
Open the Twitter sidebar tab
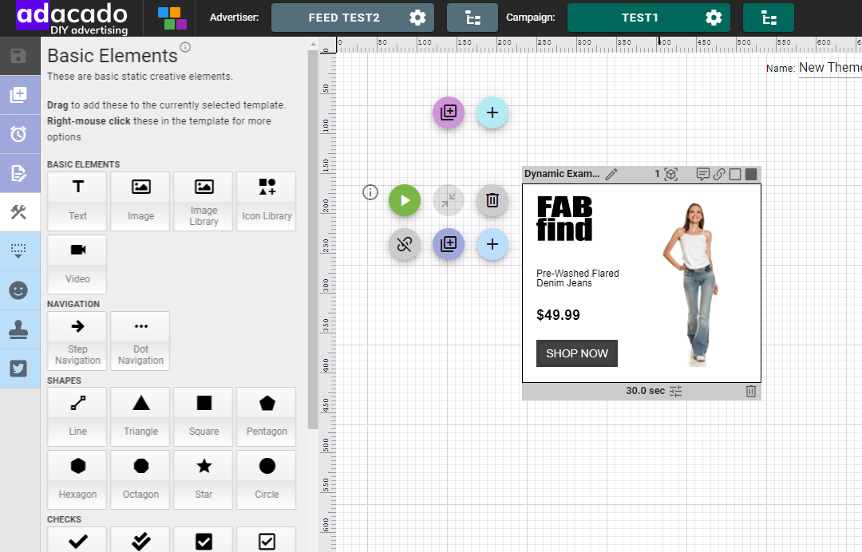click(18, 369)
